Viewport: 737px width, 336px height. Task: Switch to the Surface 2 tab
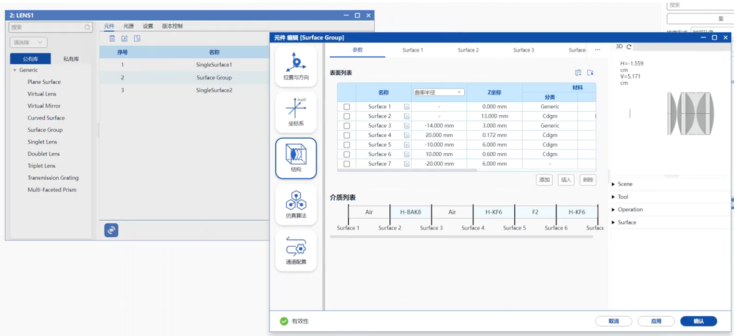click(468, 50)
